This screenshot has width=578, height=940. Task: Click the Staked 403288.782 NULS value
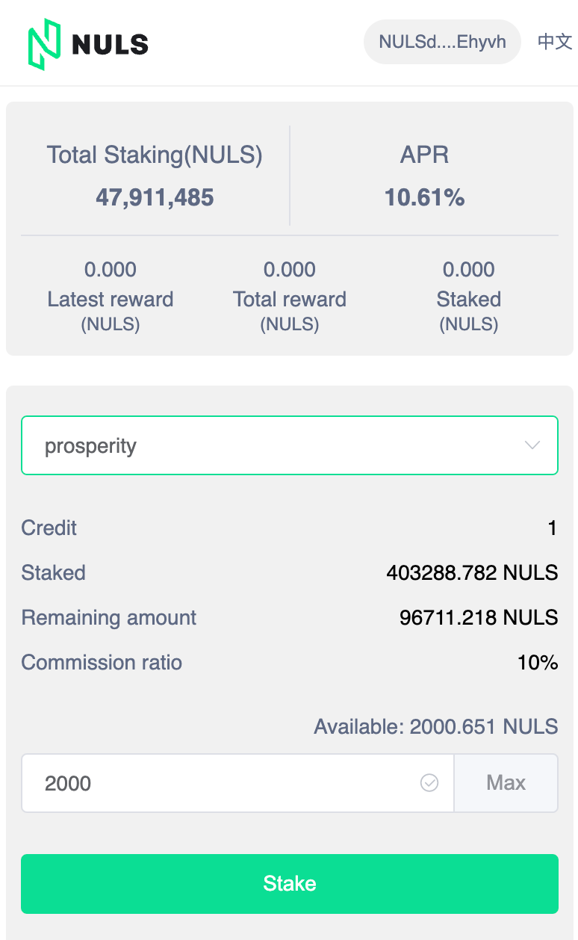[x=472, y=572]
